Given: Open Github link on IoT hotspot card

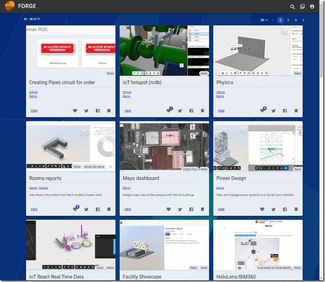Looking at the screenshot, I should (x=127, y=92).
